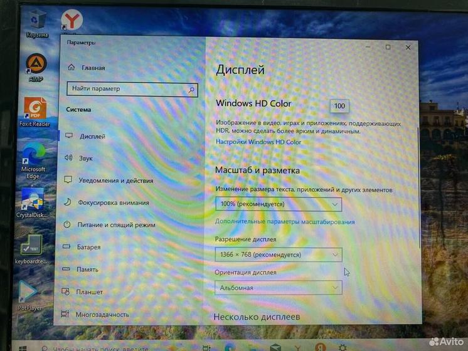Open Настройки Windows HD Color link

pos(258,142)
